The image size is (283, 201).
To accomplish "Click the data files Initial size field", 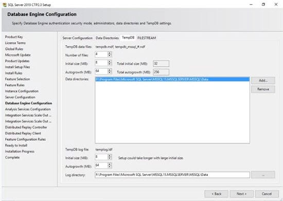I will (x=101, y=63).
